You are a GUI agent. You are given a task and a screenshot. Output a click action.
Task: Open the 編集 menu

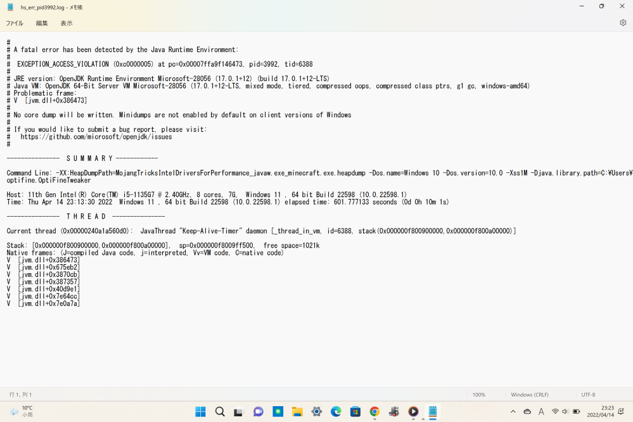(x=42, y=23)
